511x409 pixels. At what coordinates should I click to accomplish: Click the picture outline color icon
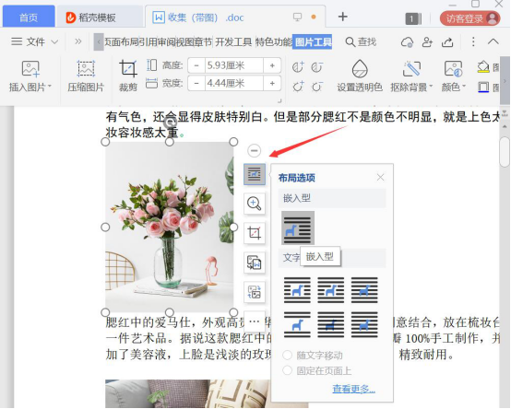pos(483,87)
